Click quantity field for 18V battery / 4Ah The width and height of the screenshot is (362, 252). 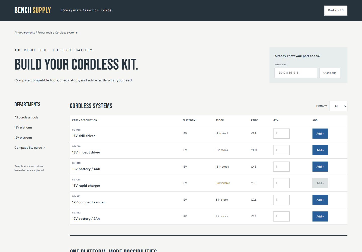coord(281,167)
